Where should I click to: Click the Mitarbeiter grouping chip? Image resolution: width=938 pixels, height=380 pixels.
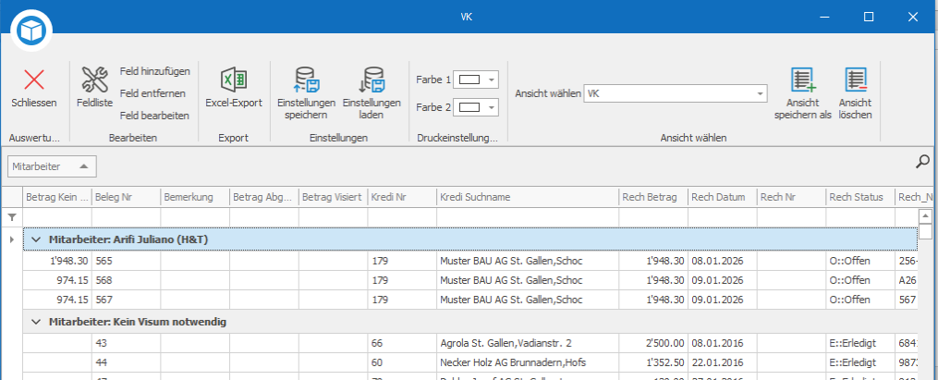click(52, 166)
